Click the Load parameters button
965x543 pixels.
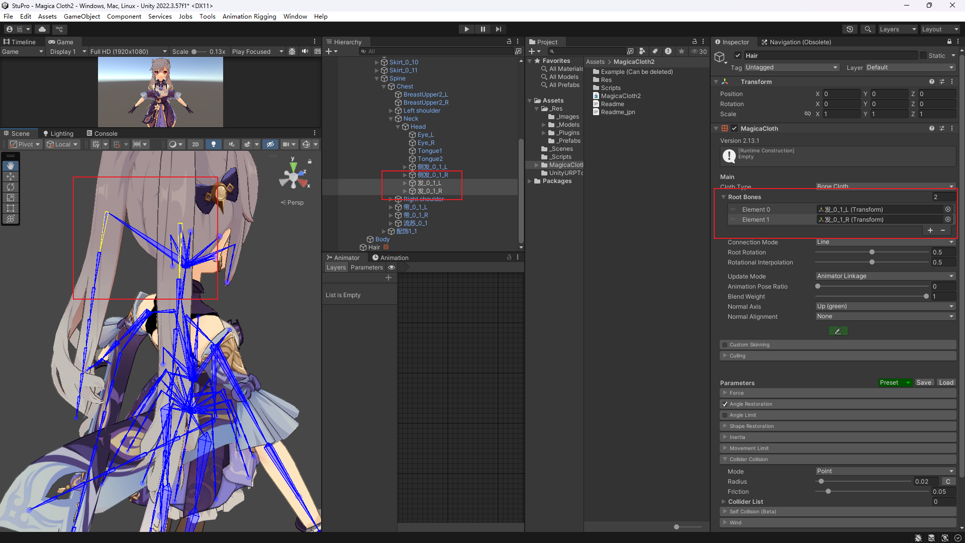946,383
